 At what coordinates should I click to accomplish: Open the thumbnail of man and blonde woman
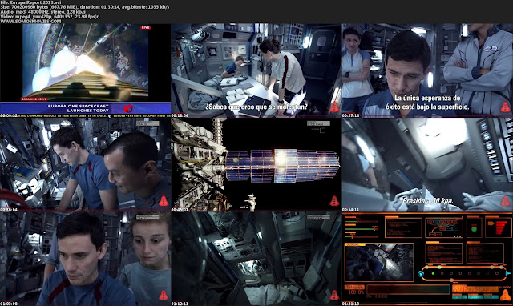pyautogui.click(x=86, y=259)
